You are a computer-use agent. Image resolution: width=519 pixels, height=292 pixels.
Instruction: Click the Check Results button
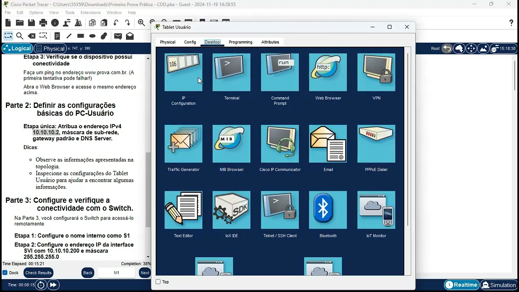(38, 273)
